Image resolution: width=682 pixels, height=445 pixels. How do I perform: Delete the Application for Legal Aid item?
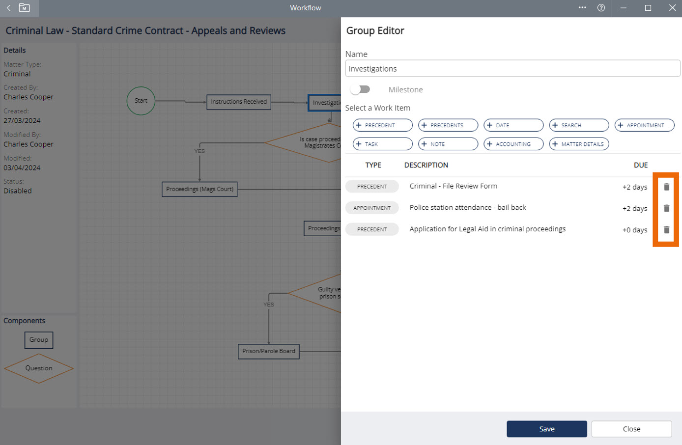click(x=666, y=230)
